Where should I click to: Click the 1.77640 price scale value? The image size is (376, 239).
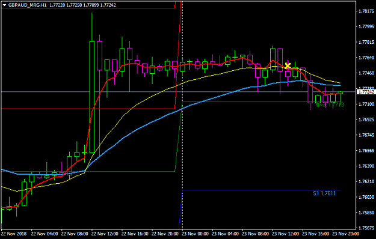pyautogui.click(x=366, y=58)
